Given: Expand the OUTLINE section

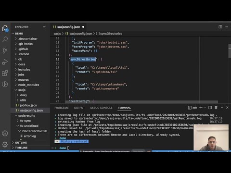Looking at the screenshot, I should pos(21,143).
